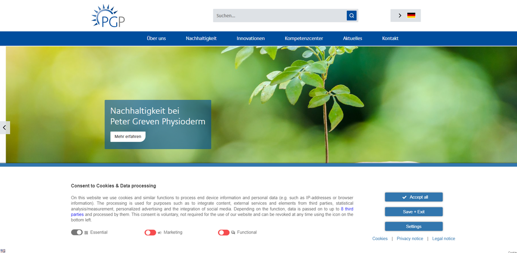Click the Marketing megaphone icon

pyautogui.click(x=160, y=232)
